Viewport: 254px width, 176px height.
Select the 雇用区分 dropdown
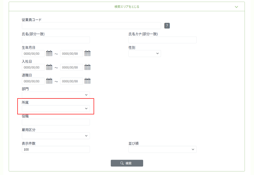(56, 136)
